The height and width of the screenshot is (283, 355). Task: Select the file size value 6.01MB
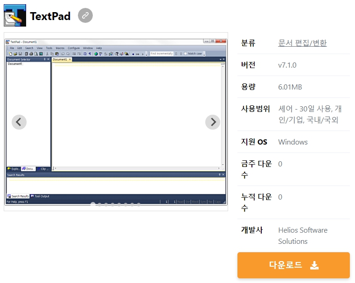tap(290, 87)
